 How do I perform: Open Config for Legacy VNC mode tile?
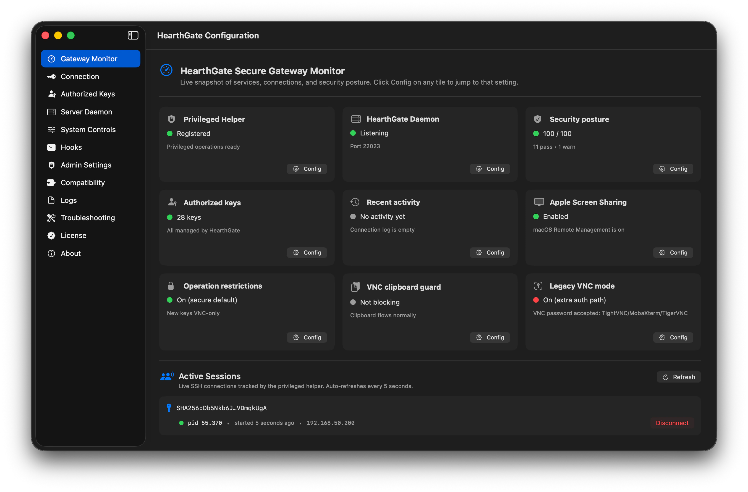pos(673,337)
